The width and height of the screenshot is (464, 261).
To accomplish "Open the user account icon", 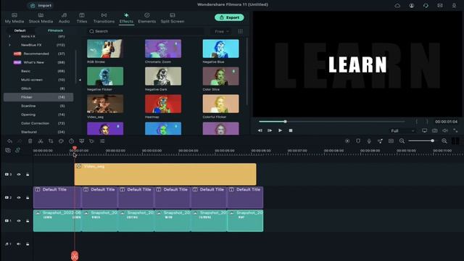I will tap(412, 5).
